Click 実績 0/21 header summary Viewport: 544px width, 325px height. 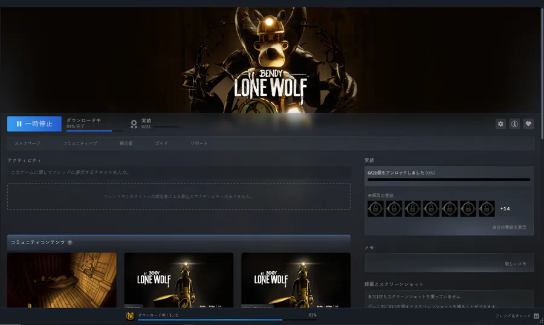[x=146, y=123]
